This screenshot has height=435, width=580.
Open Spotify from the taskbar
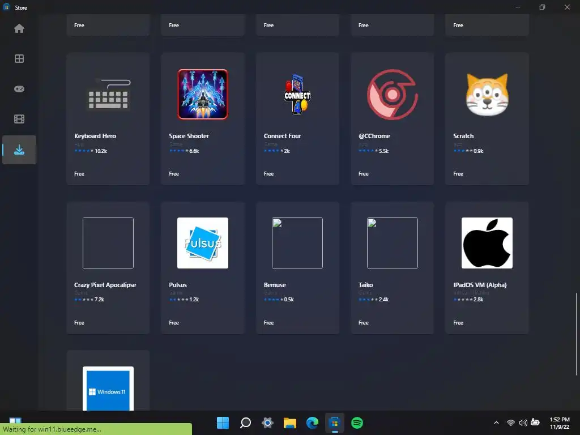click(357, 423)
